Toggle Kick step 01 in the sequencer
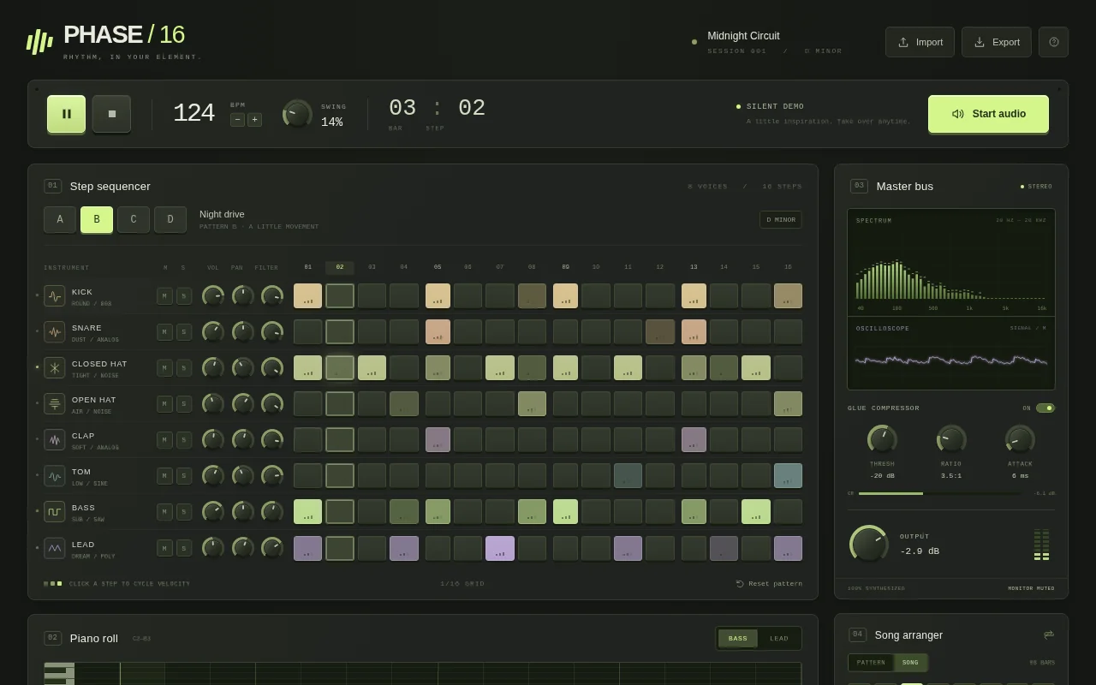This screenshot has width=1096, height=685. [308, 295]
